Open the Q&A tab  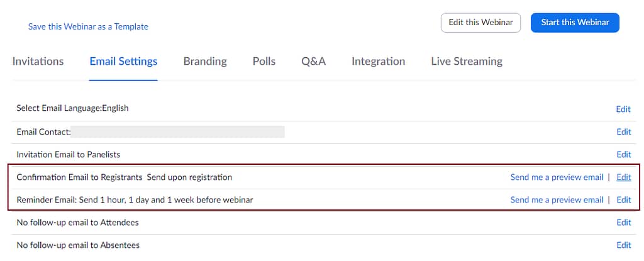coord(313,61)
